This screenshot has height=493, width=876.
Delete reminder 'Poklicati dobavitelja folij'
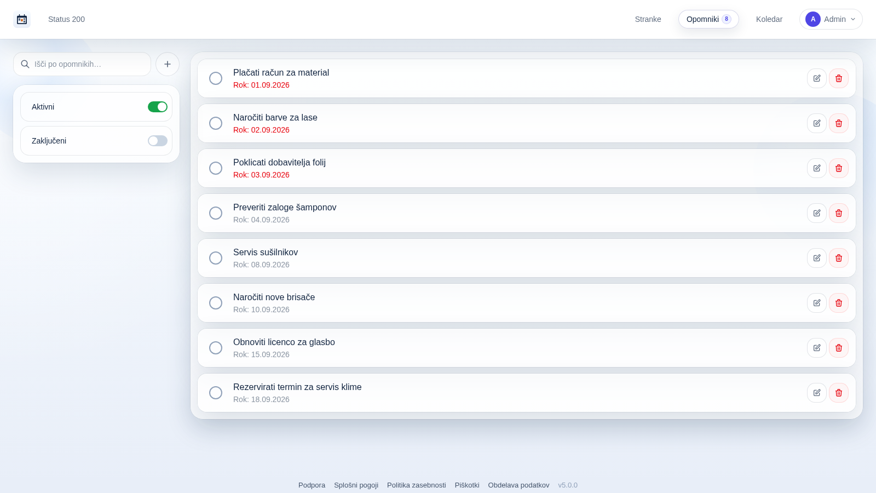[839, 168]
